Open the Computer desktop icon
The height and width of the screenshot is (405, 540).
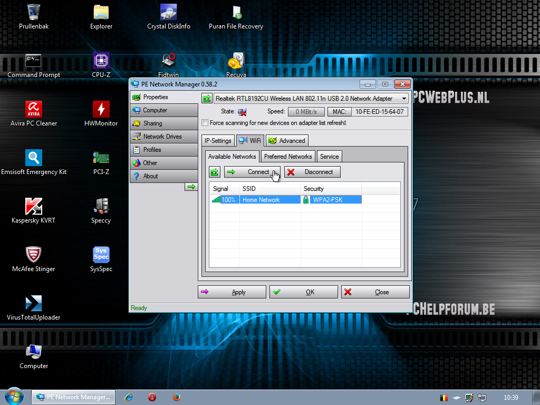[33, 356]
